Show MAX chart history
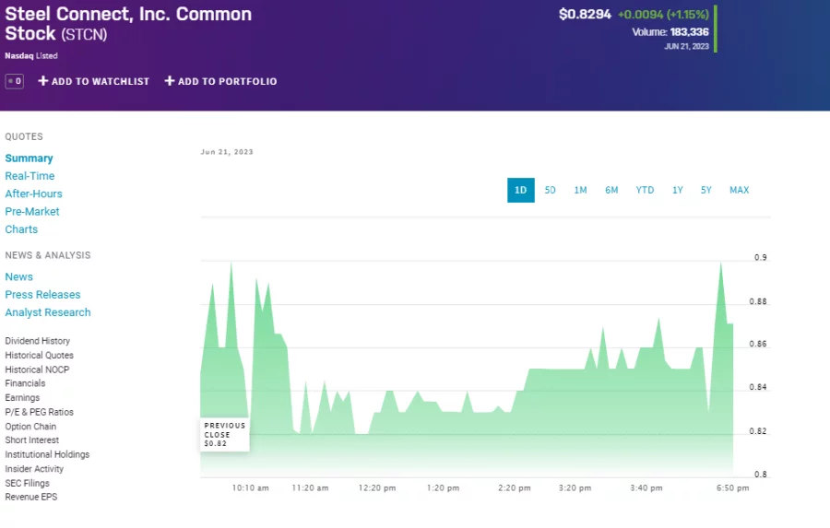The height and width of the screenshot is (528, 830). pos(740,190)
